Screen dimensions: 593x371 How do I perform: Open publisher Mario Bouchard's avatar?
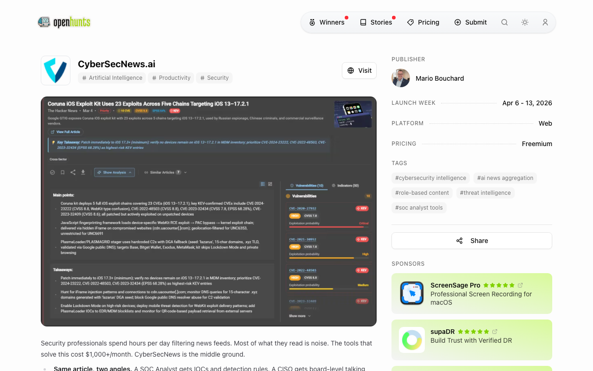pos(401,78)
